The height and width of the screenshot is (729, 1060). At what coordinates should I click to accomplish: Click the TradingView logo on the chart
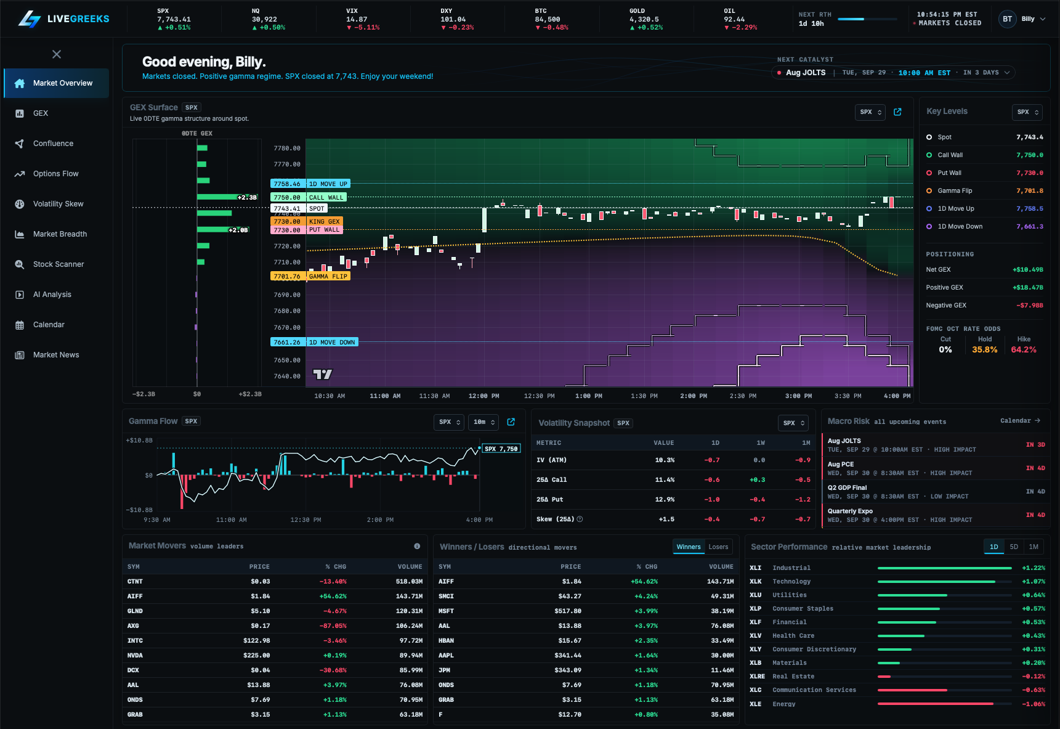point(323,374)
